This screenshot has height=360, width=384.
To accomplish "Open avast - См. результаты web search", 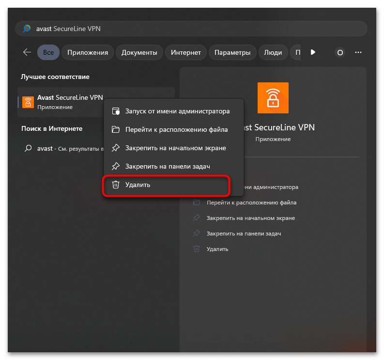I will click(x=63, y=149).
